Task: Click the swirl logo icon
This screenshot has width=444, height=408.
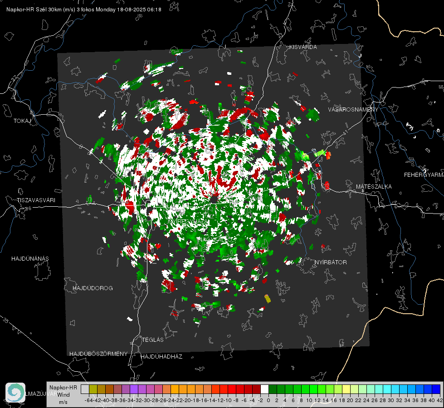Action: tap(15, 393)
